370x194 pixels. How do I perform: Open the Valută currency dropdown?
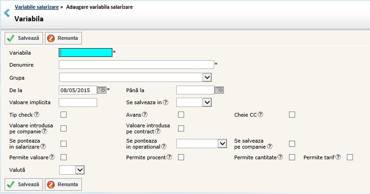(x=72, y=170)
